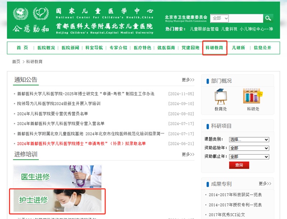Open the 教育处 easel icon
Image resolution: width=287 pixels, height=219 pixels.
221,97
